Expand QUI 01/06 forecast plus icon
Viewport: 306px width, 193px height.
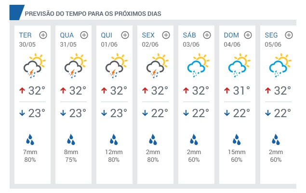(x=125, y=35)
